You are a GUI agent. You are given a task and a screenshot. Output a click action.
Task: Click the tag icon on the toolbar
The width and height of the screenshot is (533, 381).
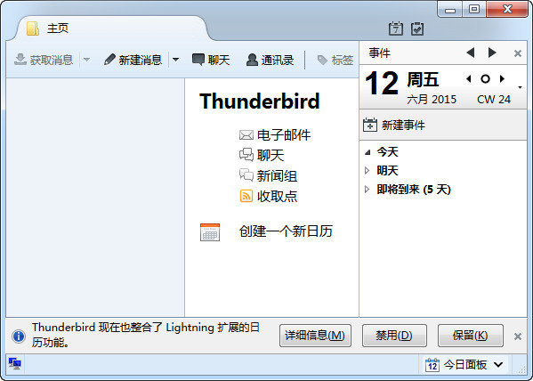[322, 60]
